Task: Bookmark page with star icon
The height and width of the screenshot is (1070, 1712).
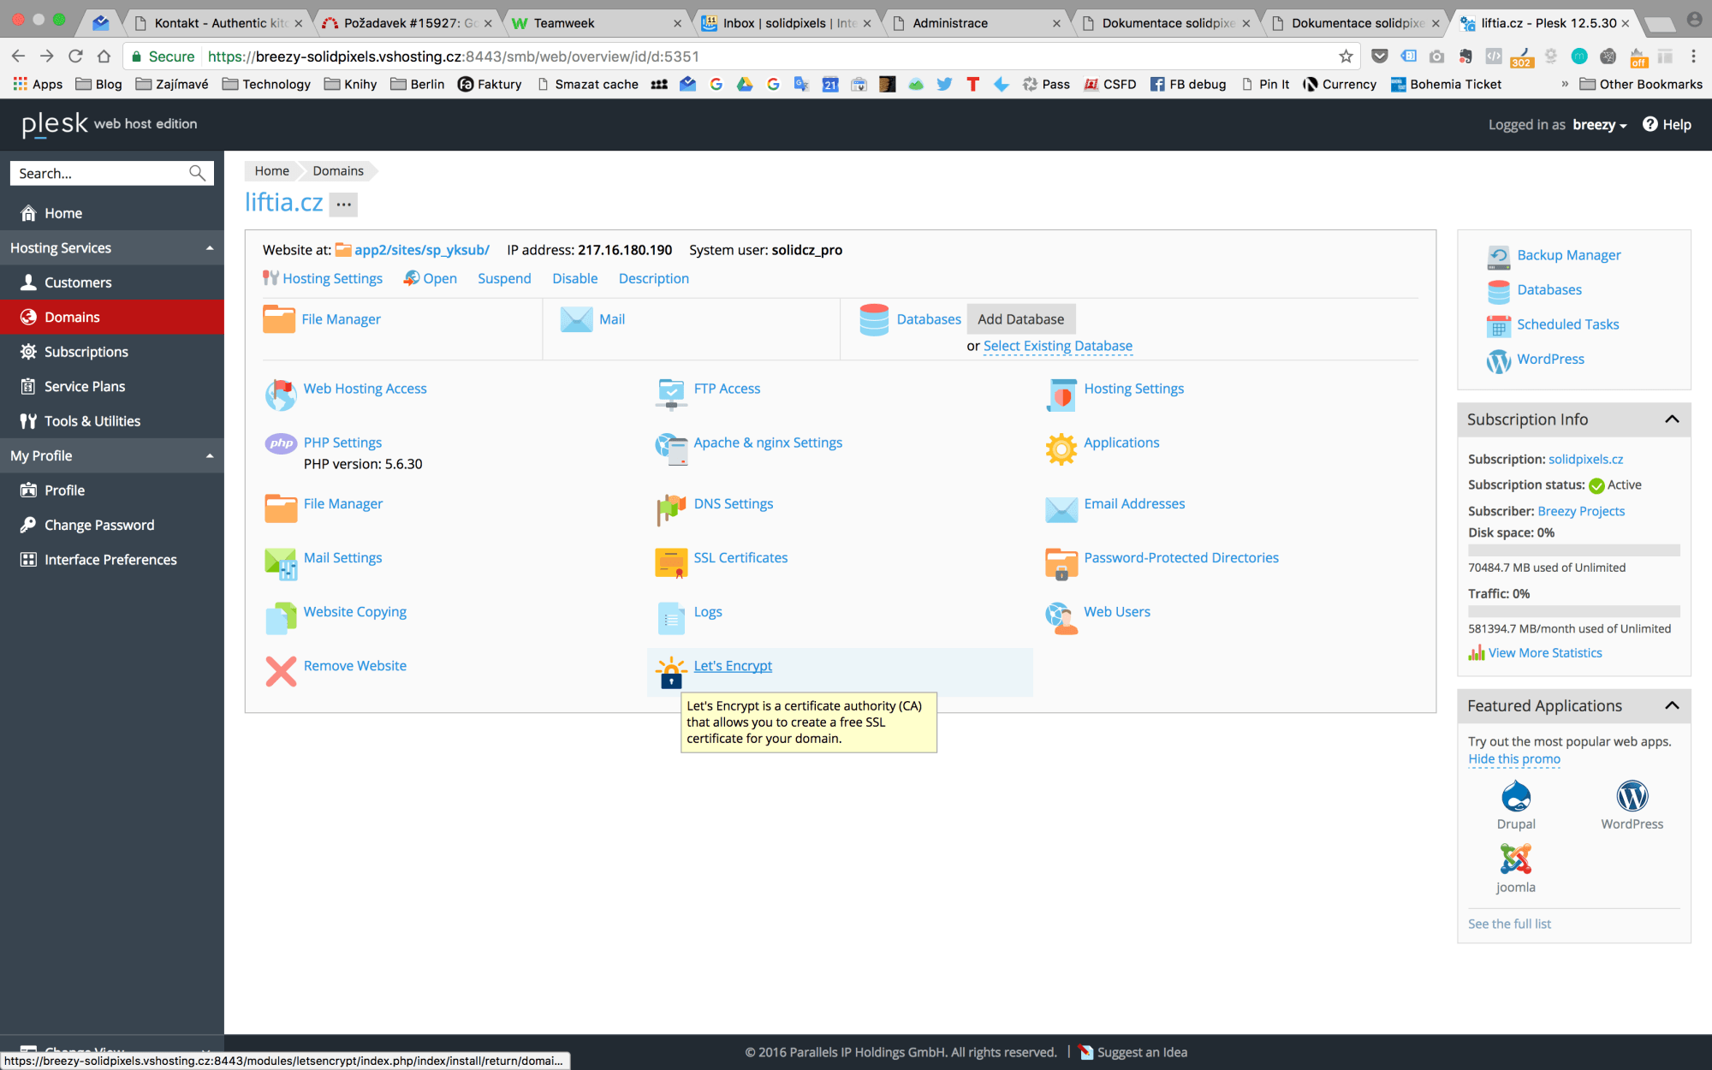Action: pyautogui.click(x=1346, y=56)
